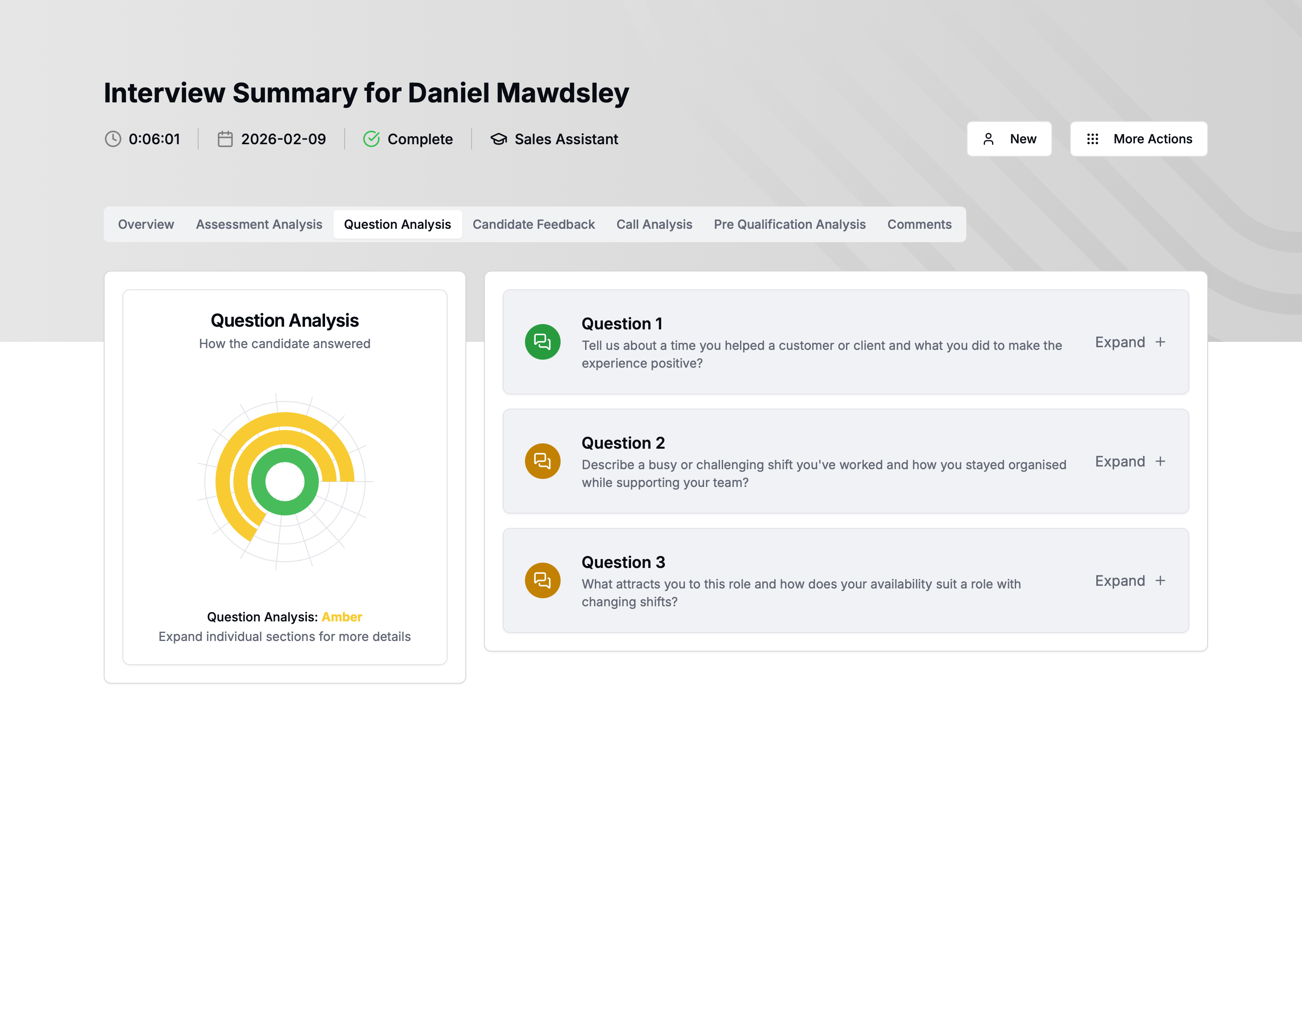Expand the Question 3 section
1302x1014 pixels.
(x=1130, y=580)
